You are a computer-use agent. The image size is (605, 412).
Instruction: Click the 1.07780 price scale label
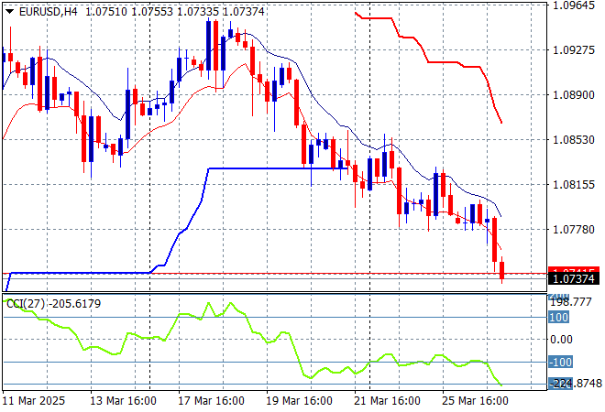[x=574, y=230]
